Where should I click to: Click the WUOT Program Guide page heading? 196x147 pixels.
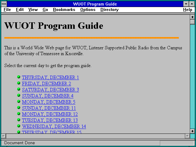point(54,26)
